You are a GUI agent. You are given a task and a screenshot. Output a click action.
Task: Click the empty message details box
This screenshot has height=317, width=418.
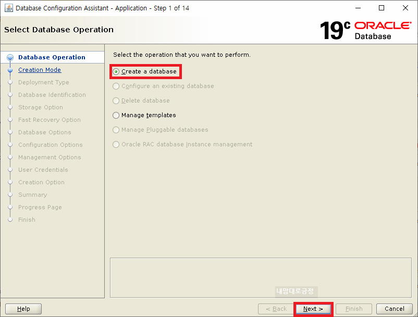click(261, 277)
